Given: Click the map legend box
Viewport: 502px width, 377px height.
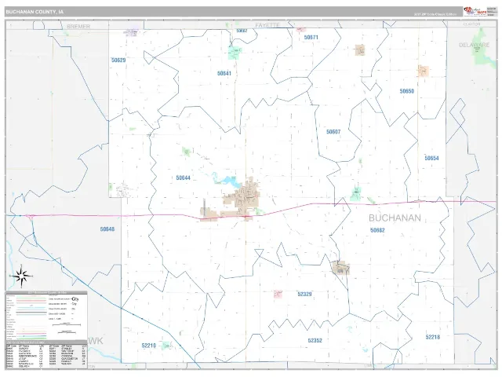Looking at the screenshot, I should [46, 316].
